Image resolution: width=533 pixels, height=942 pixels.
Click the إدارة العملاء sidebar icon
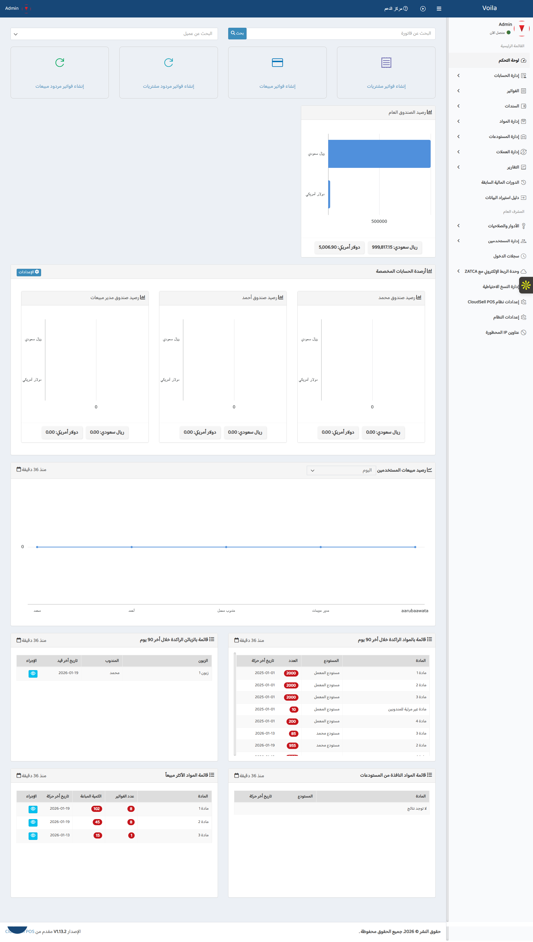(524, 152)
